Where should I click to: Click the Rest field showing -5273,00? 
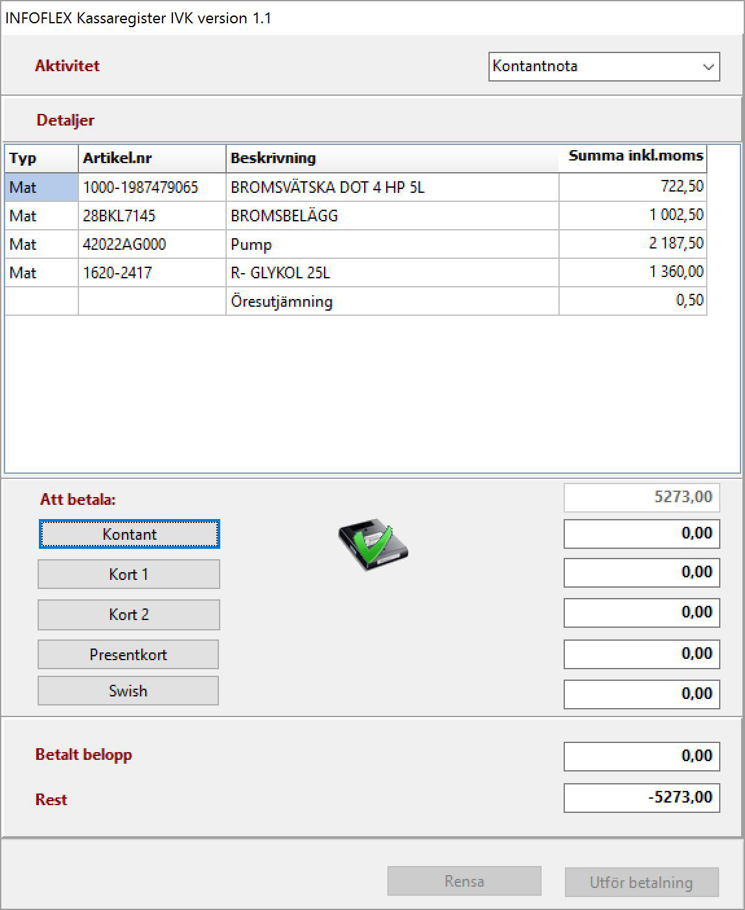click(642, 798)
